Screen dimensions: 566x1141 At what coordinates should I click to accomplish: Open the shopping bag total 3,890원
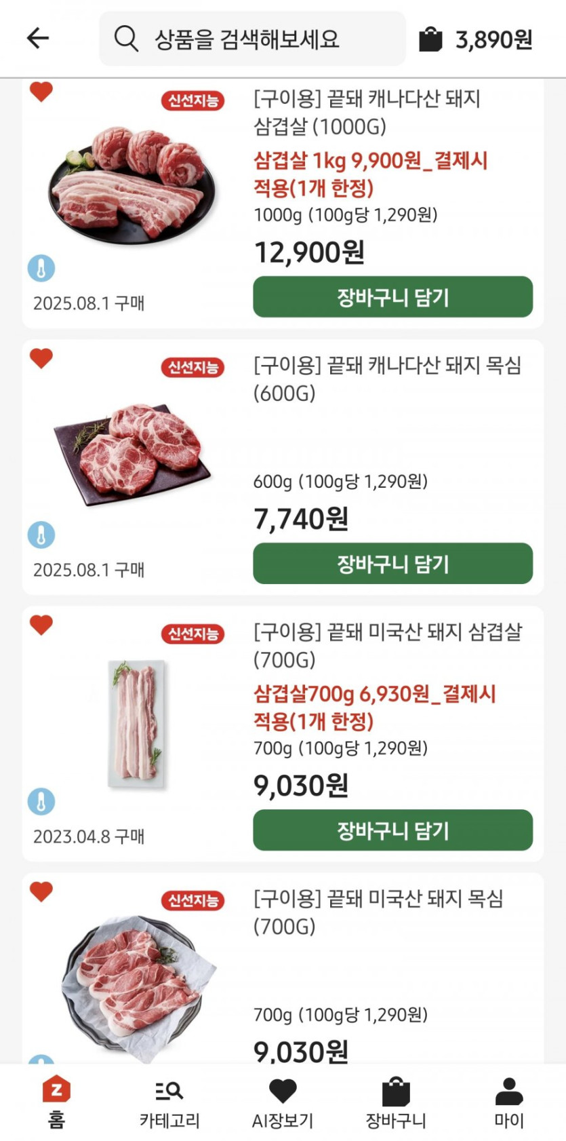pos(476,39)
